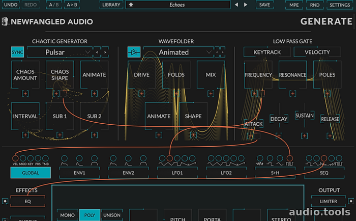Select POLY voice mode
Image resolution: width=356 pixels, height=221 pixels.
tap(89, 215)
